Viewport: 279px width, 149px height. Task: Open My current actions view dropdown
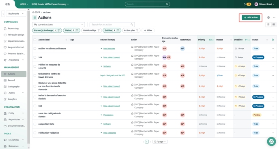[x=58, y=25]
